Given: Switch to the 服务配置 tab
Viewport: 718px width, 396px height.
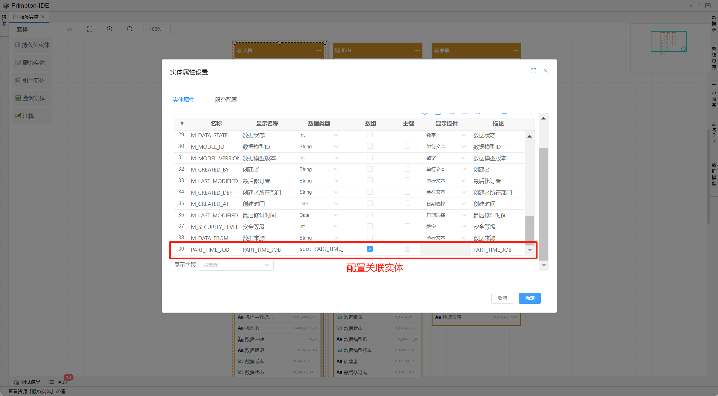Looking at the screenshot, I should [x=226, y=100].
